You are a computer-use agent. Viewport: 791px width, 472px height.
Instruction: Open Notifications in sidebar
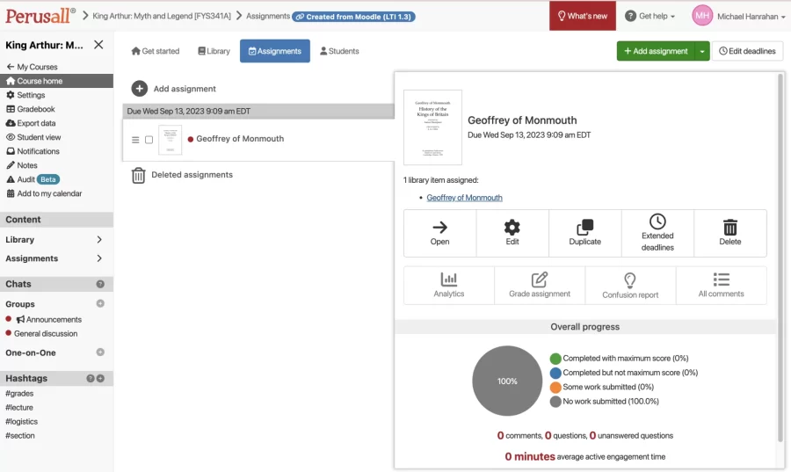coord(33,151)
